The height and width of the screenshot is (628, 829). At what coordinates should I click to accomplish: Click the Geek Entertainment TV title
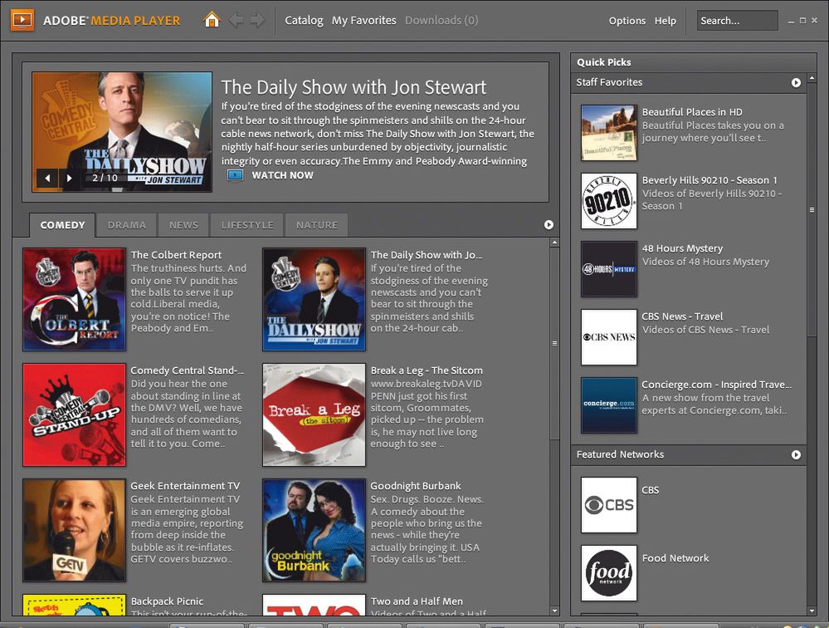click(x=185, y=486)
